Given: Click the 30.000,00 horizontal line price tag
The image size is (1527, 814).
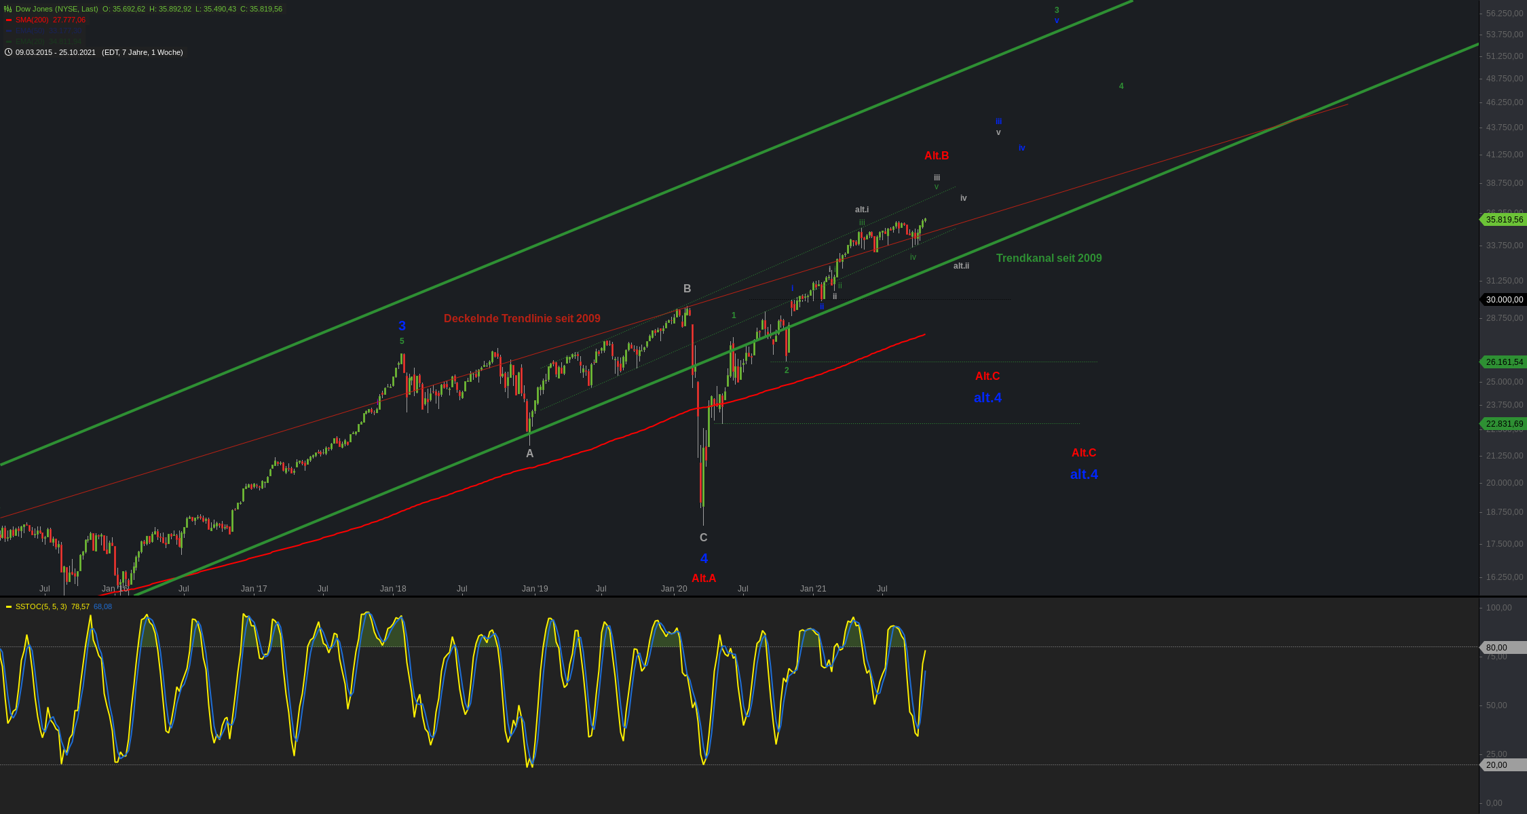Looking at the screenshot, I should (x=1504, y=300).
